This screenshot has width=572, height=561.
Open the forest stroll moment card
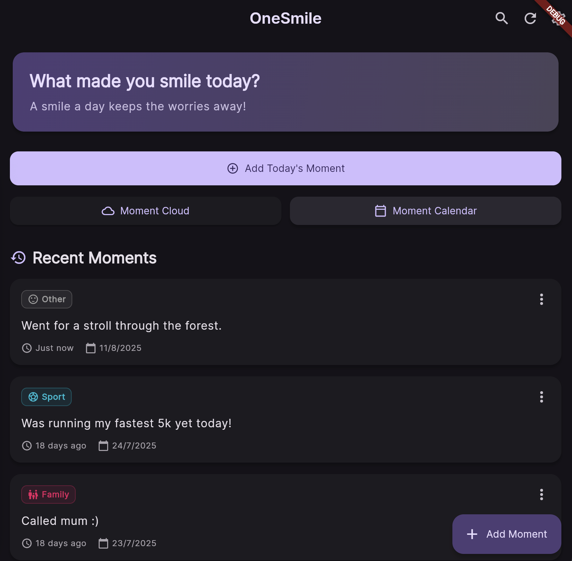[286, 322]
